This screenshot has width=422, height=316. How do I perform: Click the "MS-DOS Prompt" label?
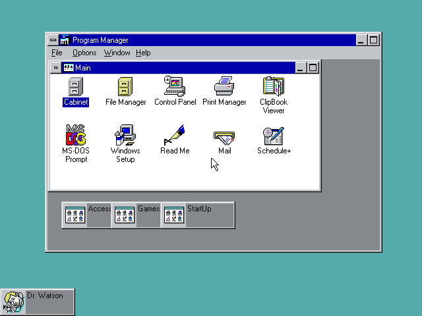[x=76, y=155]
